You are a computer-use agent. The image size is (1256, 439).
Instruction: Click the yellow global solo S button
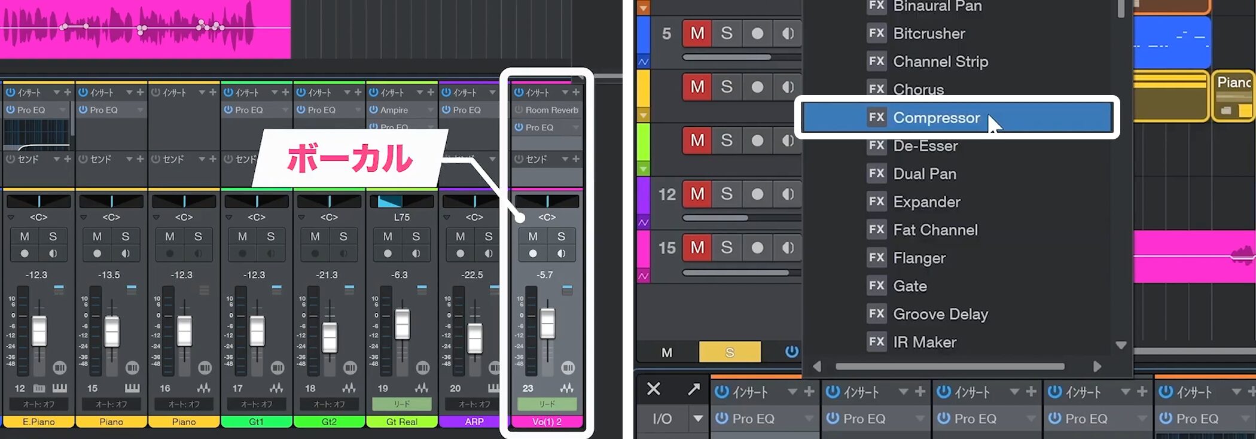pyautogui.click(x=730, y=352)
